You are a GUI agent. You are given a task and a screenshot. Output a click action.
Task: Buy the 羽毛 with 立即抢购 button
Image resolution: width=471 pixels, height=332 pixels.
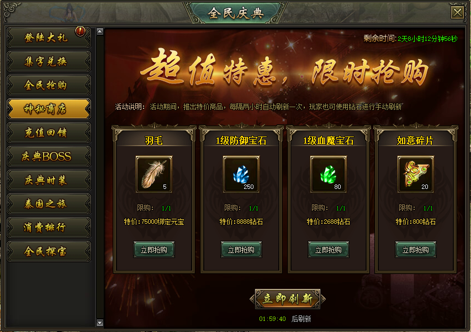coord(154,250)
